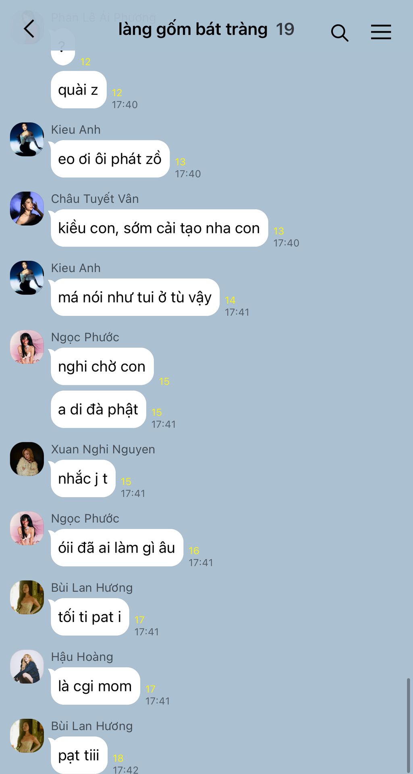The image size is (413, 774).
Task: Select the message 'nhắc j t'
Action: pyautogui.click(x=83, y=479)
